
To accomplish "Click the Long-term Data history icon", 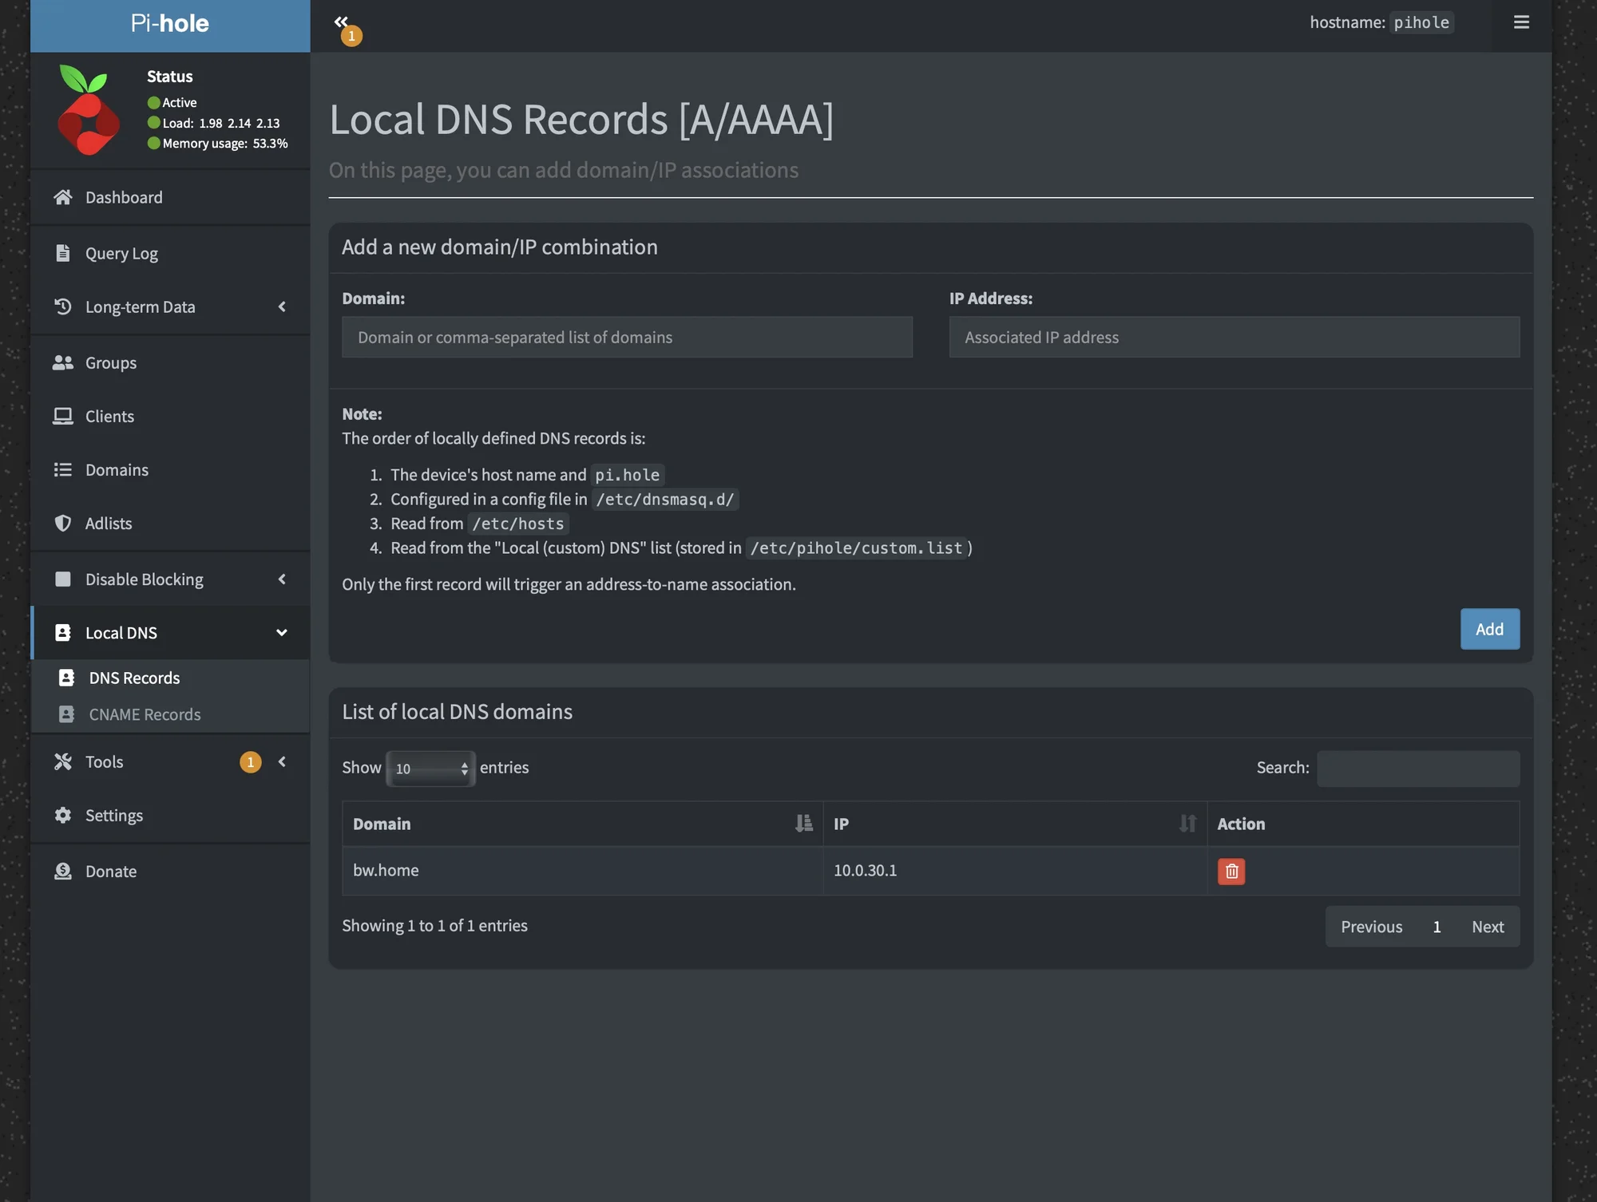I will click(x=63, y=306).
